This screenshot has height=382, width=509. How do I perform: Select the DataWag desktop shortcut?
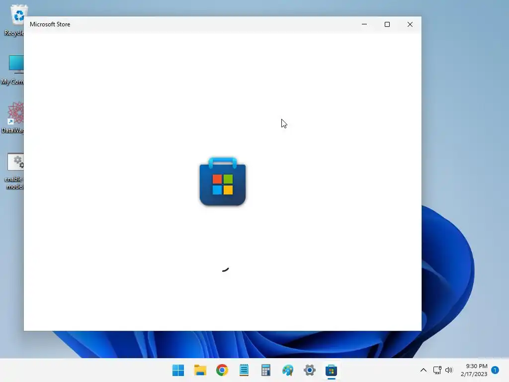[13, 117]
